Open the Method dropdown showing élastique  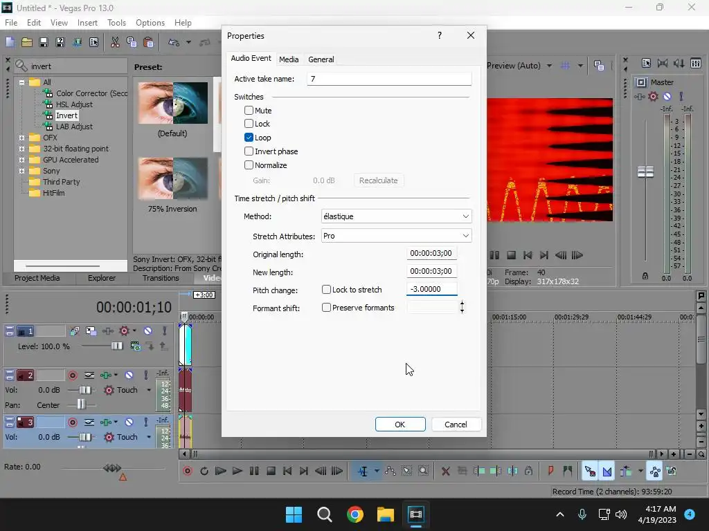click(x=397, y=216)
